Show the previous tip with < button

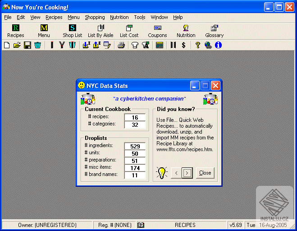176,173
